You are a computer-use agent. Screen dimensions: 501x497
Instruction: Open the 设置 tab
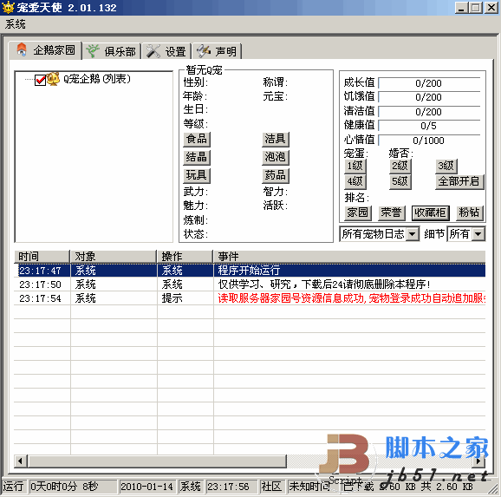point(166,51)
